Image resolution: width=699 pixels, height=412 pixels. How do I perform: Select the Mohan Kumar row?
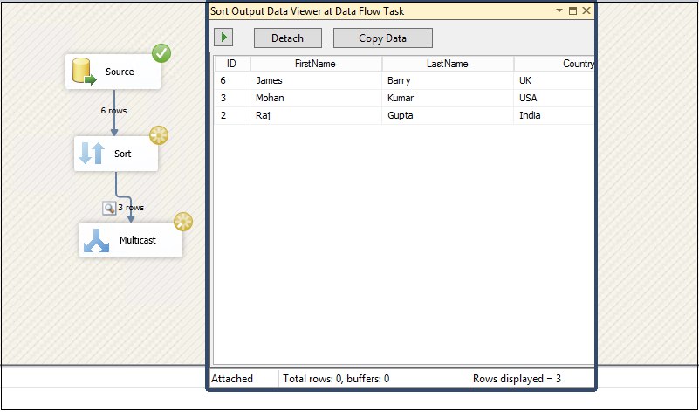click(x=404, y=98)
